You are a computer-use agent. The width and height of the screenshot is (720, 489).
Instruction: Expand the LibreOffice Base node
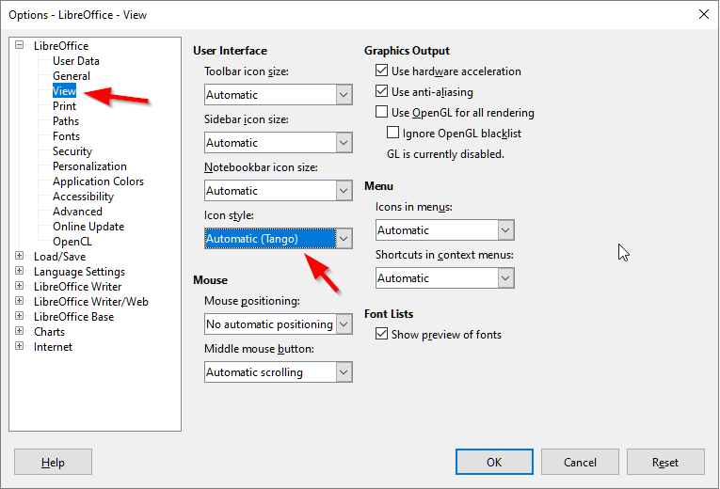19,316
